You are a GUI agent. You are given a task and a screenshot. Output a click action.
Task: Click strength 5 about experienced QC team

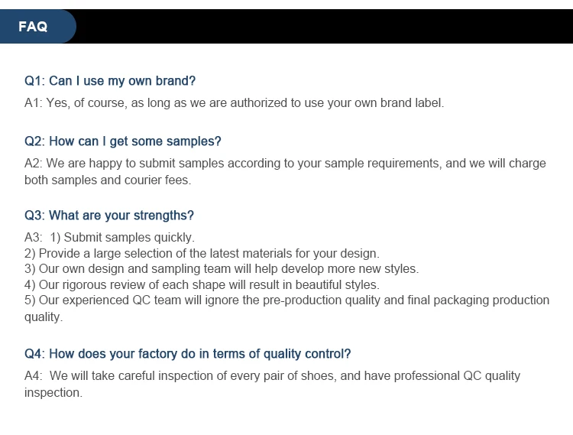point(286,300)
